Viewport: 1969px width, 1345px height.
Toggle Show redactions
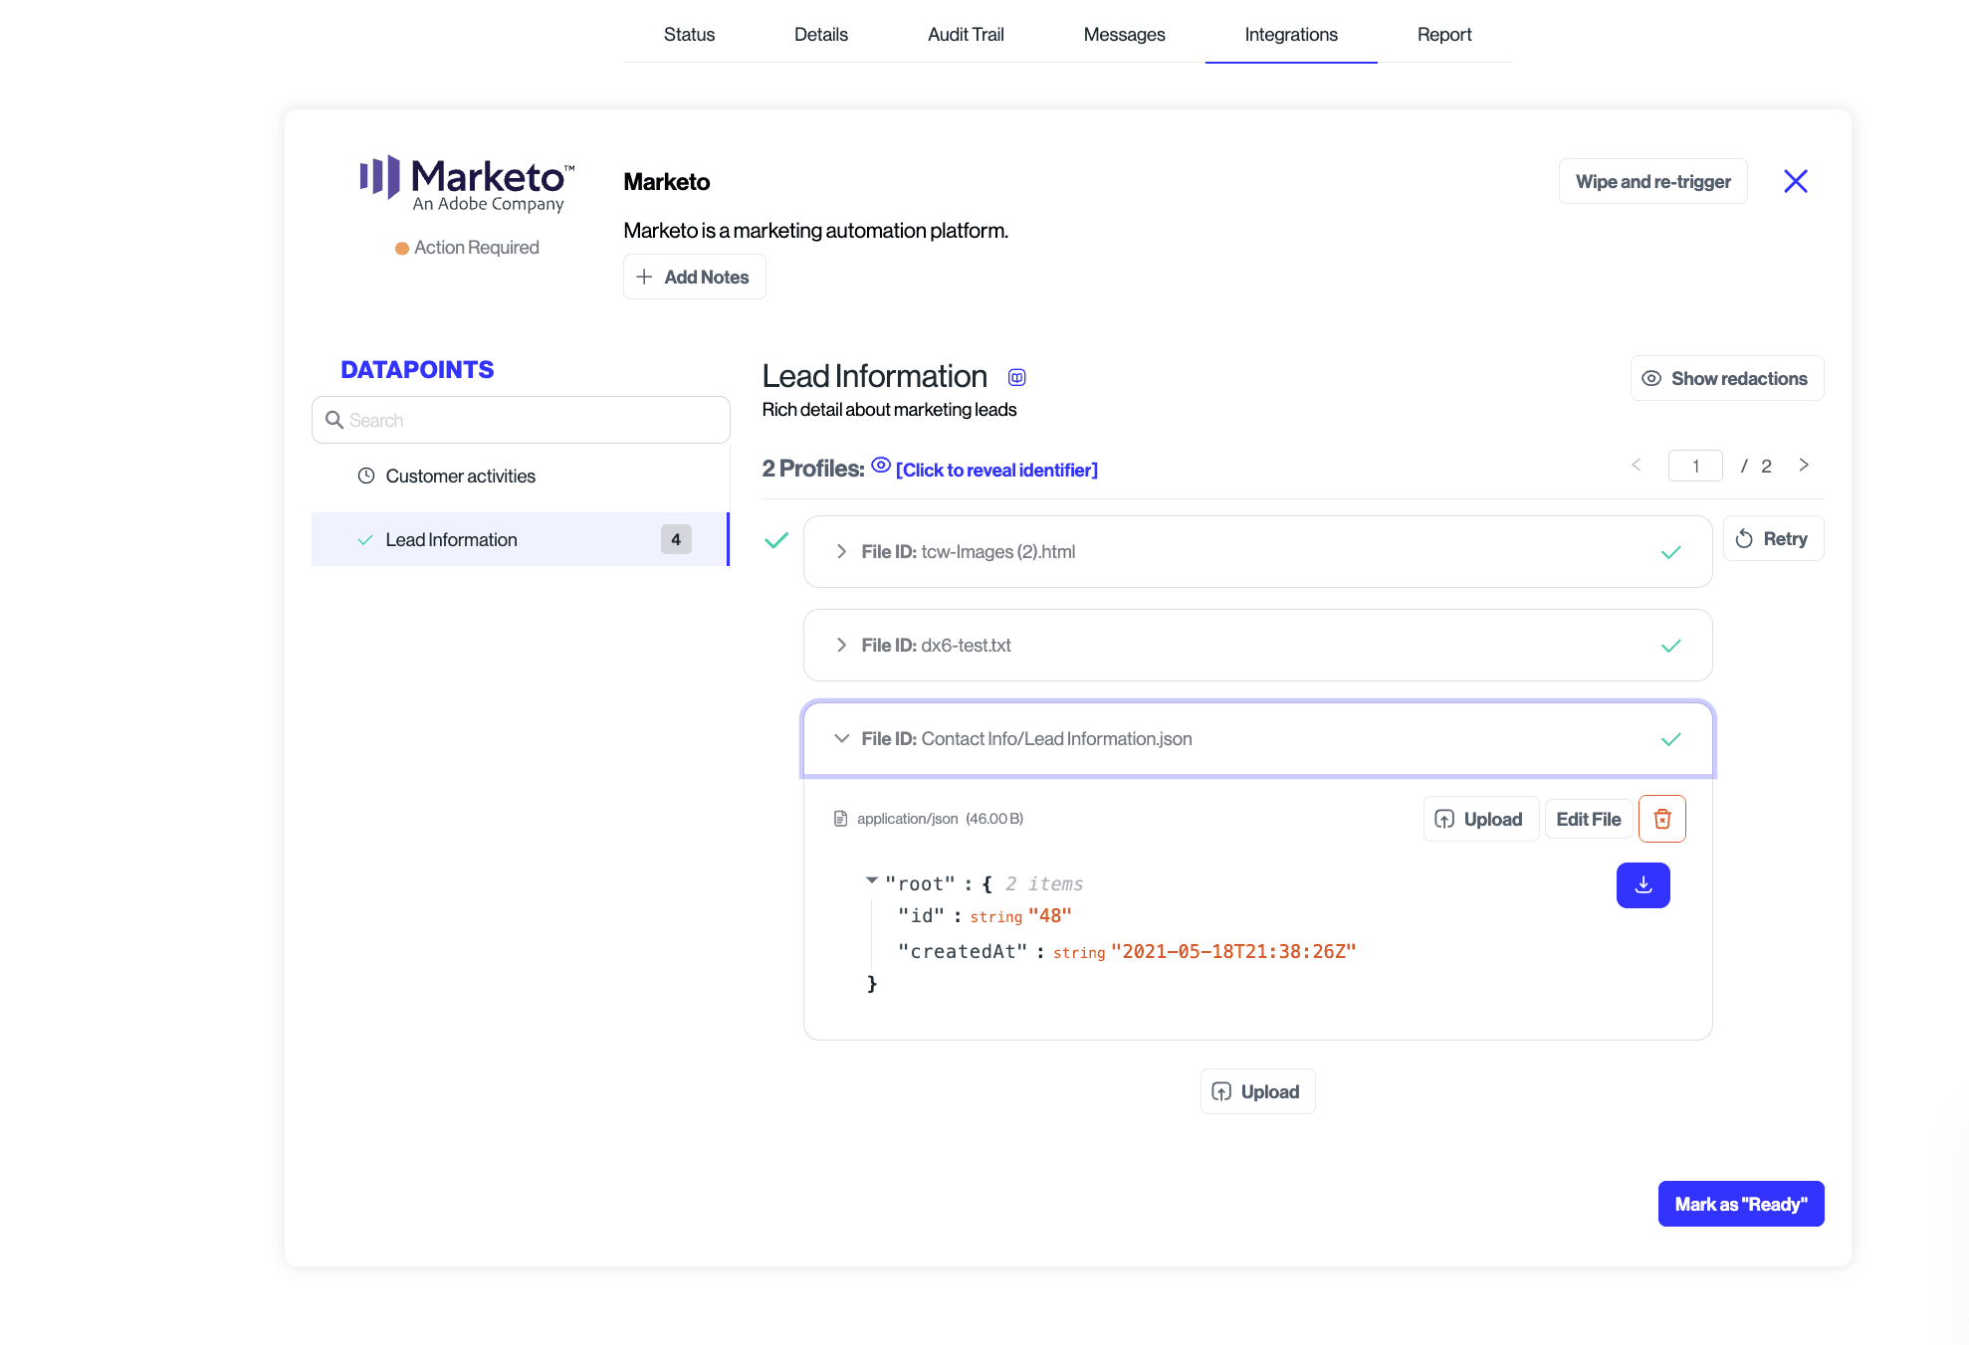[x=1726, y=378]
